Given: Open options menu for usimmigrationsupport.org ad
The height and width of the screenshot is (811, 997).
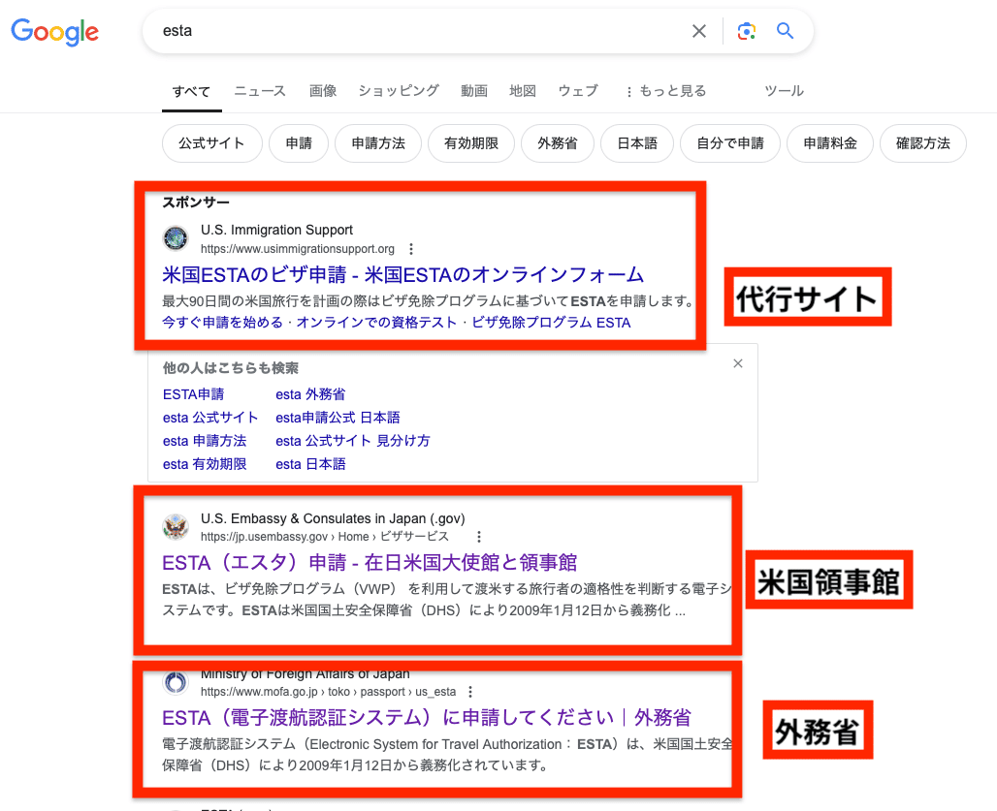Looking at the screenshot, I should point(411,249).
